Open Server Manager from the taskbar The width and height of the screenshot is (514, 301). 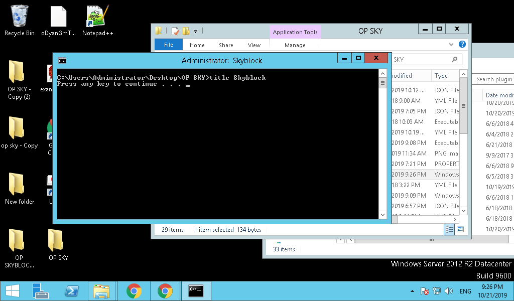tap(40, 290)
